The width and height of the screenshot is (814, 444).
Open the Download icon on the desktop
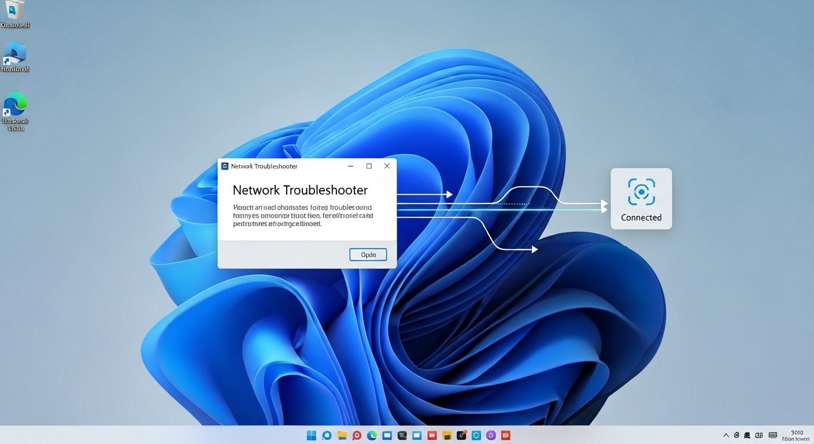15,12
